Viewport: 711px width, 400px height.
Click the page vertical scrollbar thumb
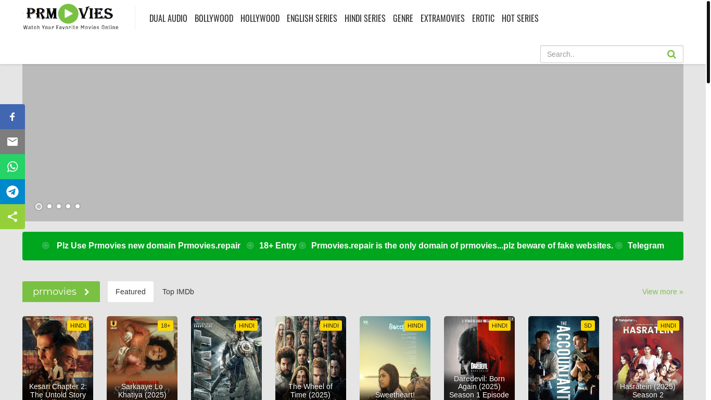click(708, 42)
